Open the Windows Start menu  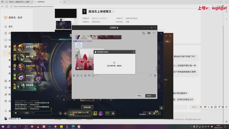[x=3, y=126]
